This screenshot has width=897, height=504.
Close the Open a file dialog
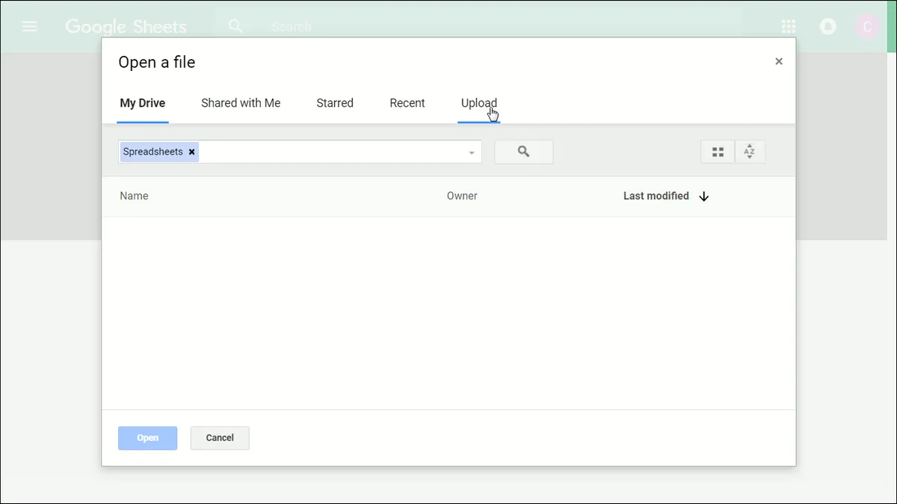point(779,61)
